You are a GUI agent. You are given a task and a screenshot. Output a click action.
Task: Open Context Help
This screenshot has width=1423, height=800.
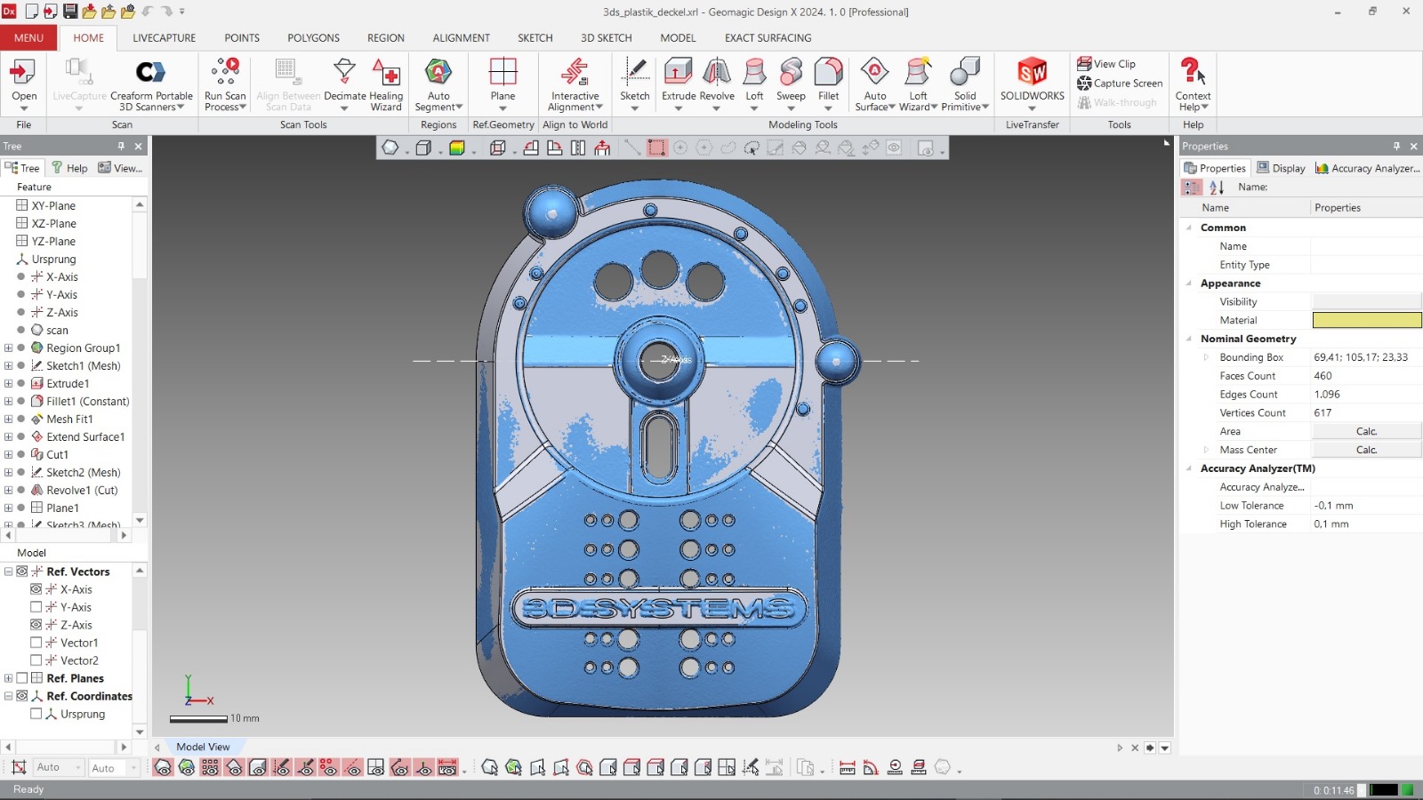(1193, 84)
